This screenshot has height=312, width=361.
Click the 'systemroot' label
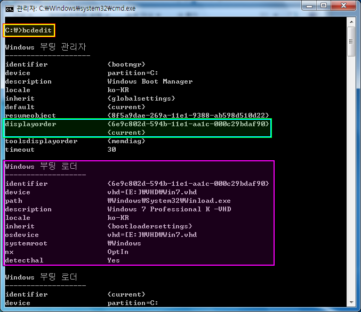click(x=26, y=243)
